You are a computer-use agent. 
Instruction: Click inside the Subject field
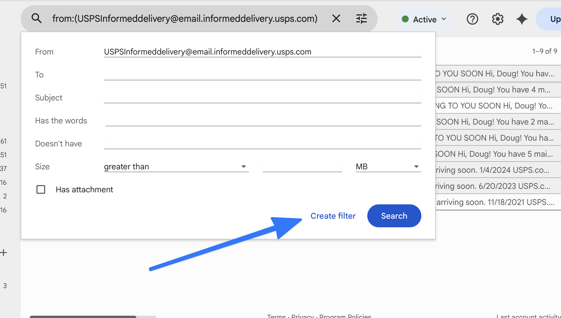coord(263,98)
